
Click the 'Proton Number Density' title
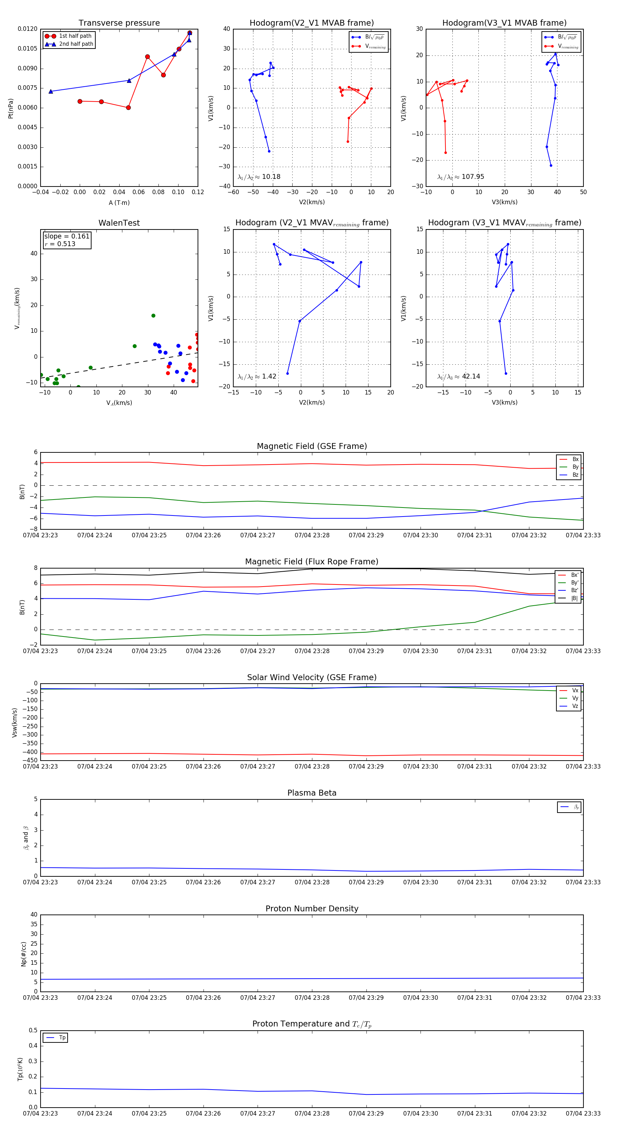(x=312, y=909)
